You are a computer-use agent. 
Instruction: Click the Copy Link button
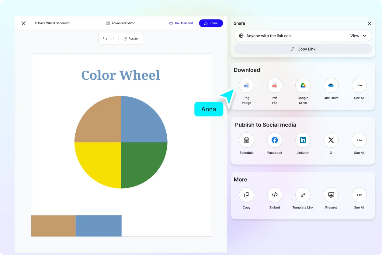303,49
